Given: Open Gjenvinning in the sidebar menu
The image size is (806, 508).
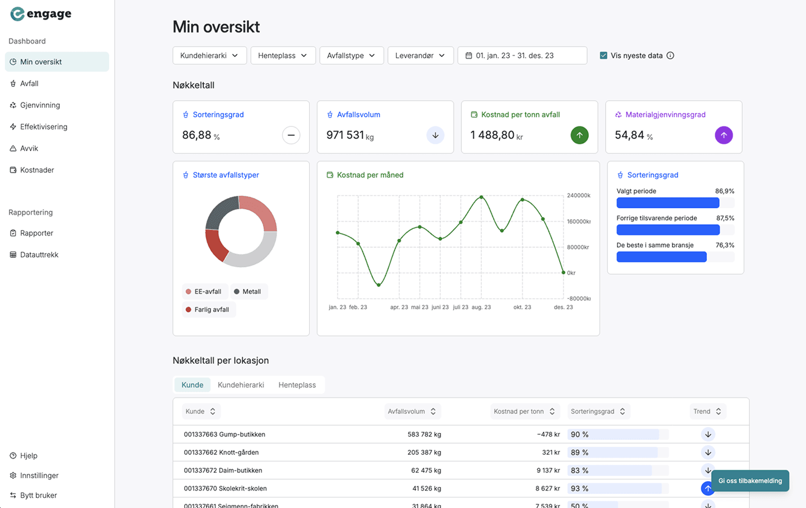Looking at the screenshot, I should (40, 105).
